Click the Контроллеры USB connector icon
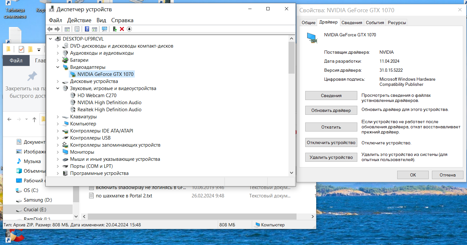The width and height of the screenshot is (467, 245). coord(65,138)
